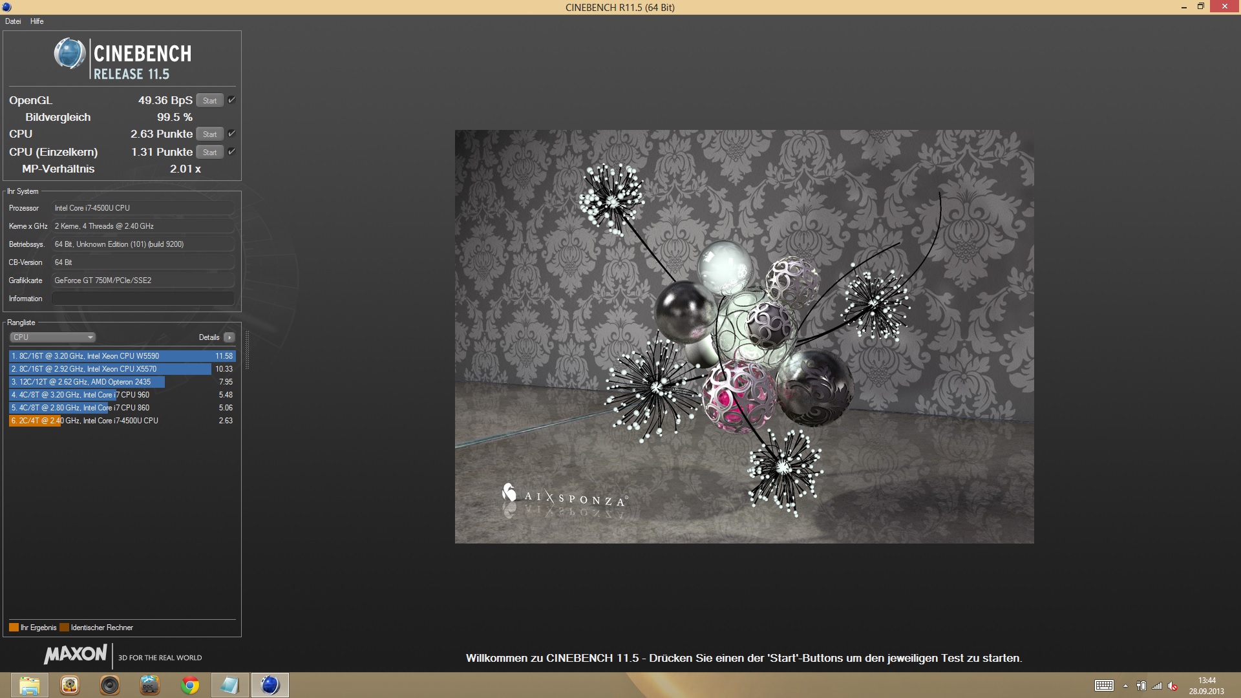
Task: Select ranking row Intel Xeon CPU W5590
Action: [x=122, y=356]
